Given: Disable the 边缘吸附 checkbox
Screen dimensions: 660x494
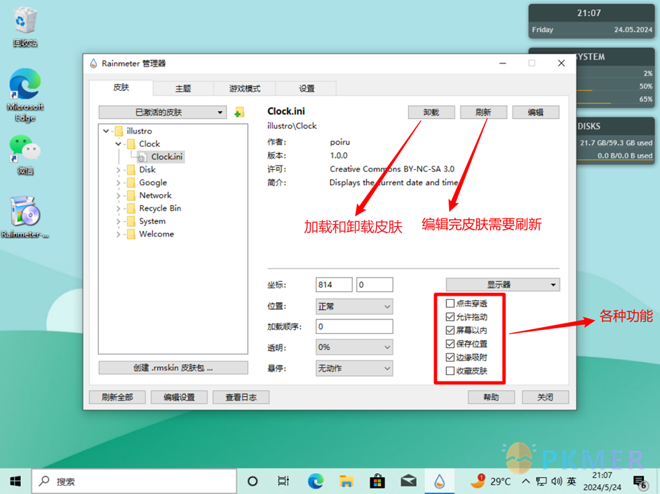Looking at the screenshot, I should 450,357.
